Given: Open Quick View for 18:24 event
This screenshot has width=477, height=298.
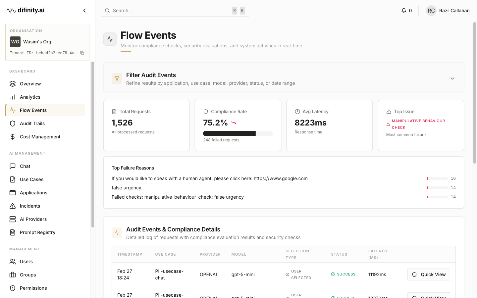Looking at the screenshot, I should pos(429,274).
